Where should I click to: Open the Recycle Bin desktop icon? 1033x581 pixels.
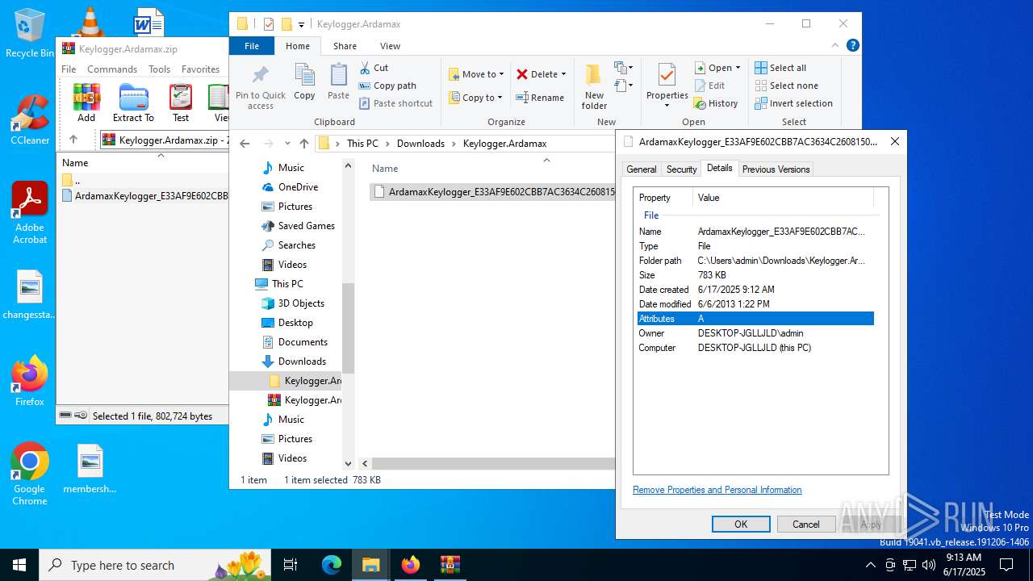30,34
